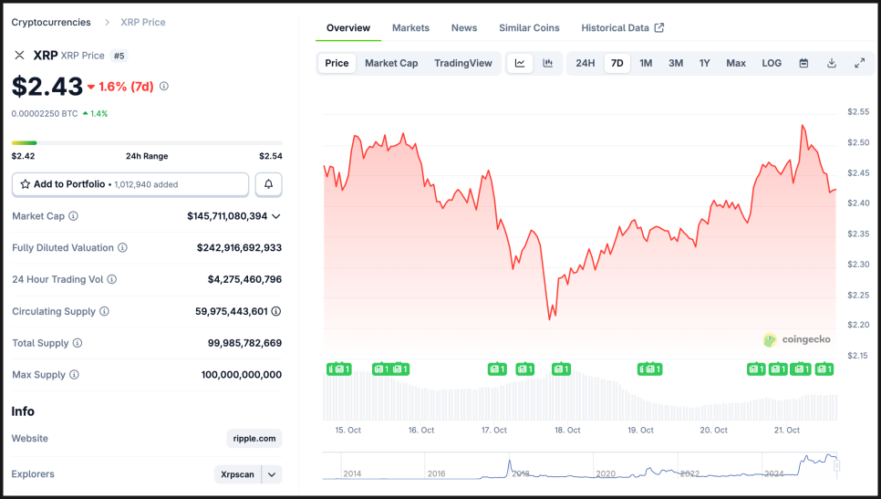This screenshot has height=499, width=881.
Task: Select the 24H time range
Action: click(586, 63)
